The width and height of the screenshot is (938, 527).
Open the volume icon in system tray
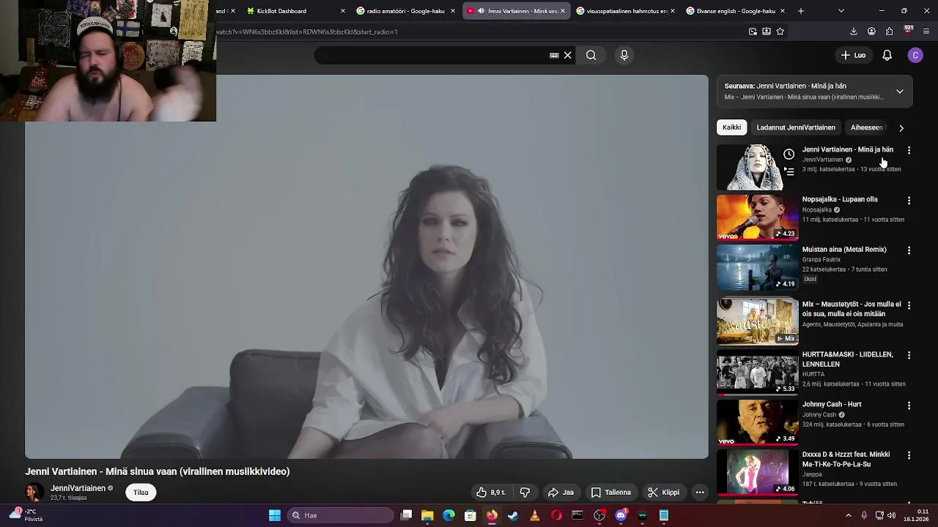(x=892, y=515)
